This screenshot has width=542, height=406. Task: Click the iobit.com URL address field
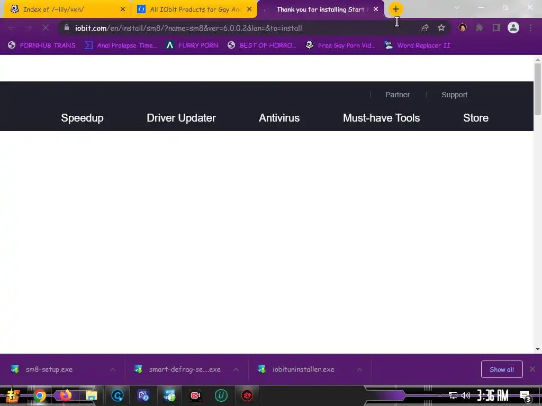[x=188, y=28]
